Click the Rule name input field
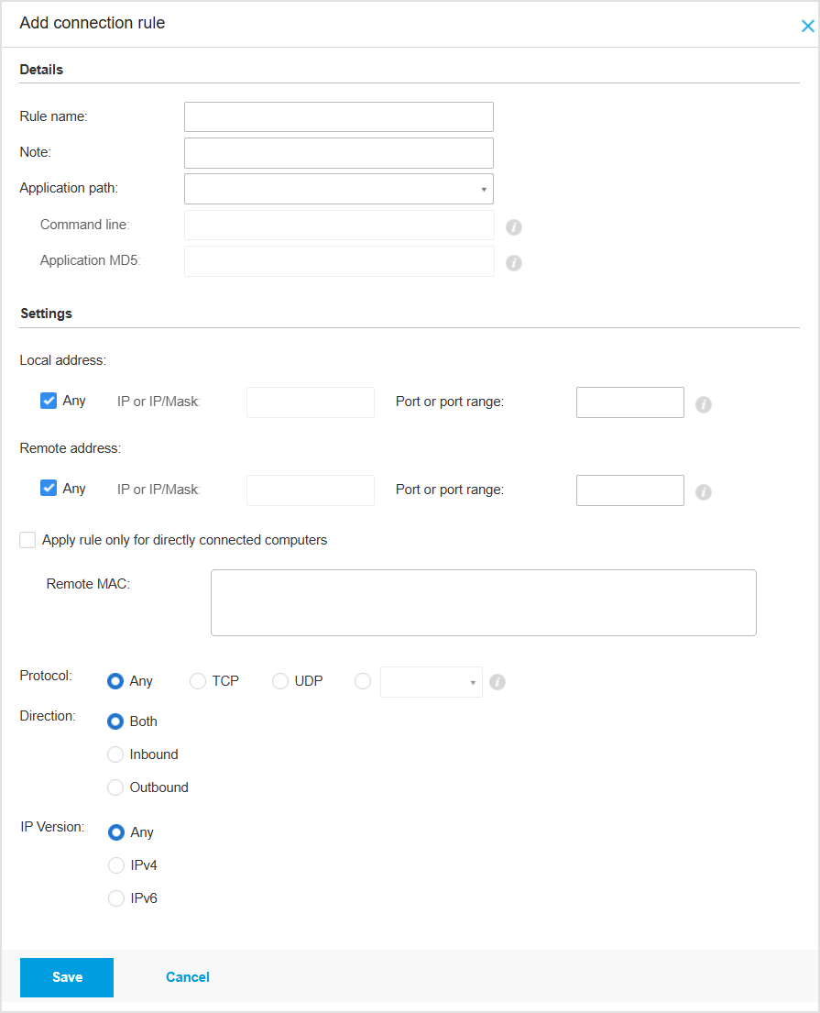820x1013 pixels. click(x=338, y=116)
